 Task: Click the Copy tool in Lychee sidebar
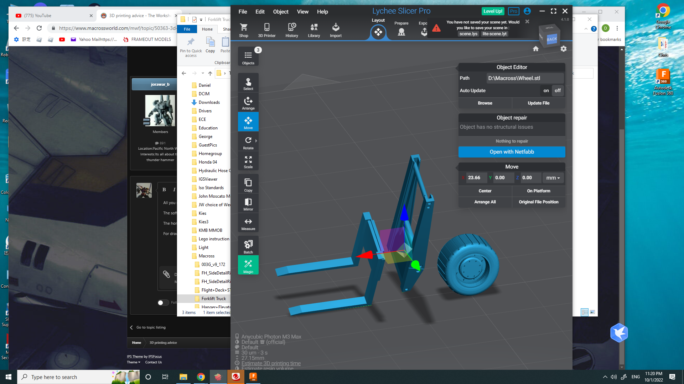coord(248,185)
